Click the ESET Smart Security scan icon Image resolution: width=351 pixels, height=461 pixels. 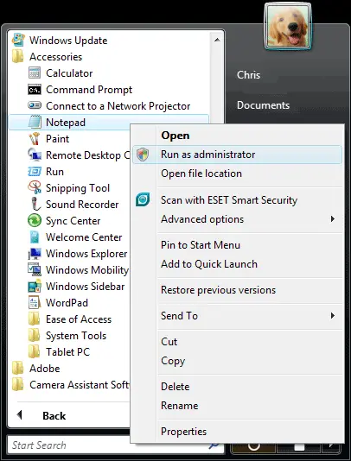(x=143, y=199)
